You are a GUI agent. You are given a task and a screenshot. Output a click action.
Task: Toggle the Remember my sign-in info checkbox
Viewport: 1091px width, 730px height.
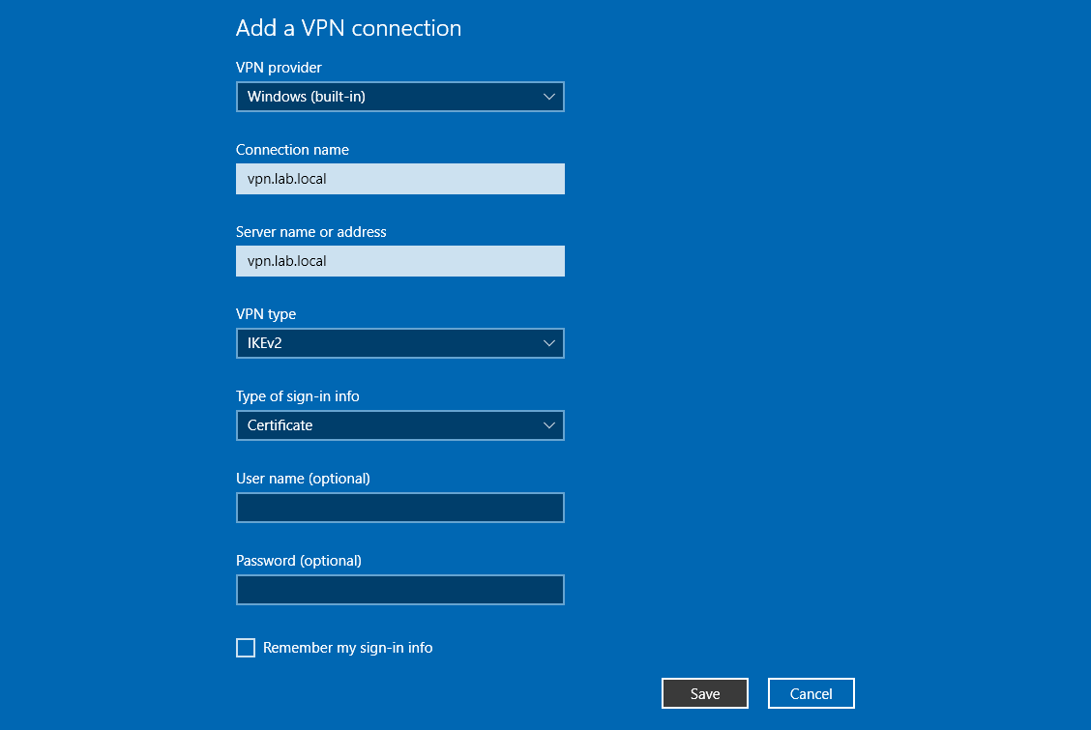(245, 648)
